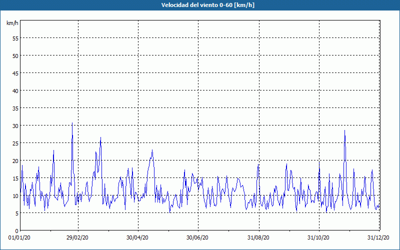Image resolution: width=400 pixels, height=250 pixels.
Task: Click the '40' y-axis value
Action: (x=15, y=91)
